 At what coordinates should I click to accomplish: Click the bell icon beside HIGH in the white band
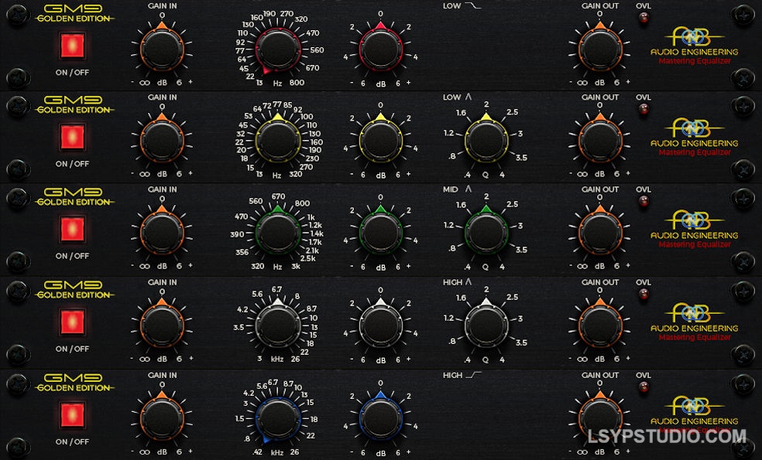pyautogui.click(x=469, y=282)
